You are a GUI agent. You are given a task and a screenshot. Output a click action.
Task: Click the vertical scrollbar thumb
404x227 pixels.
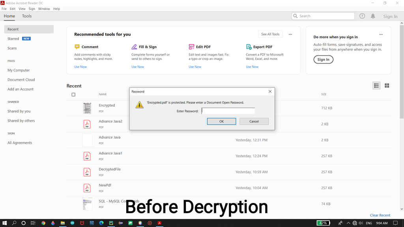(402, 72)
